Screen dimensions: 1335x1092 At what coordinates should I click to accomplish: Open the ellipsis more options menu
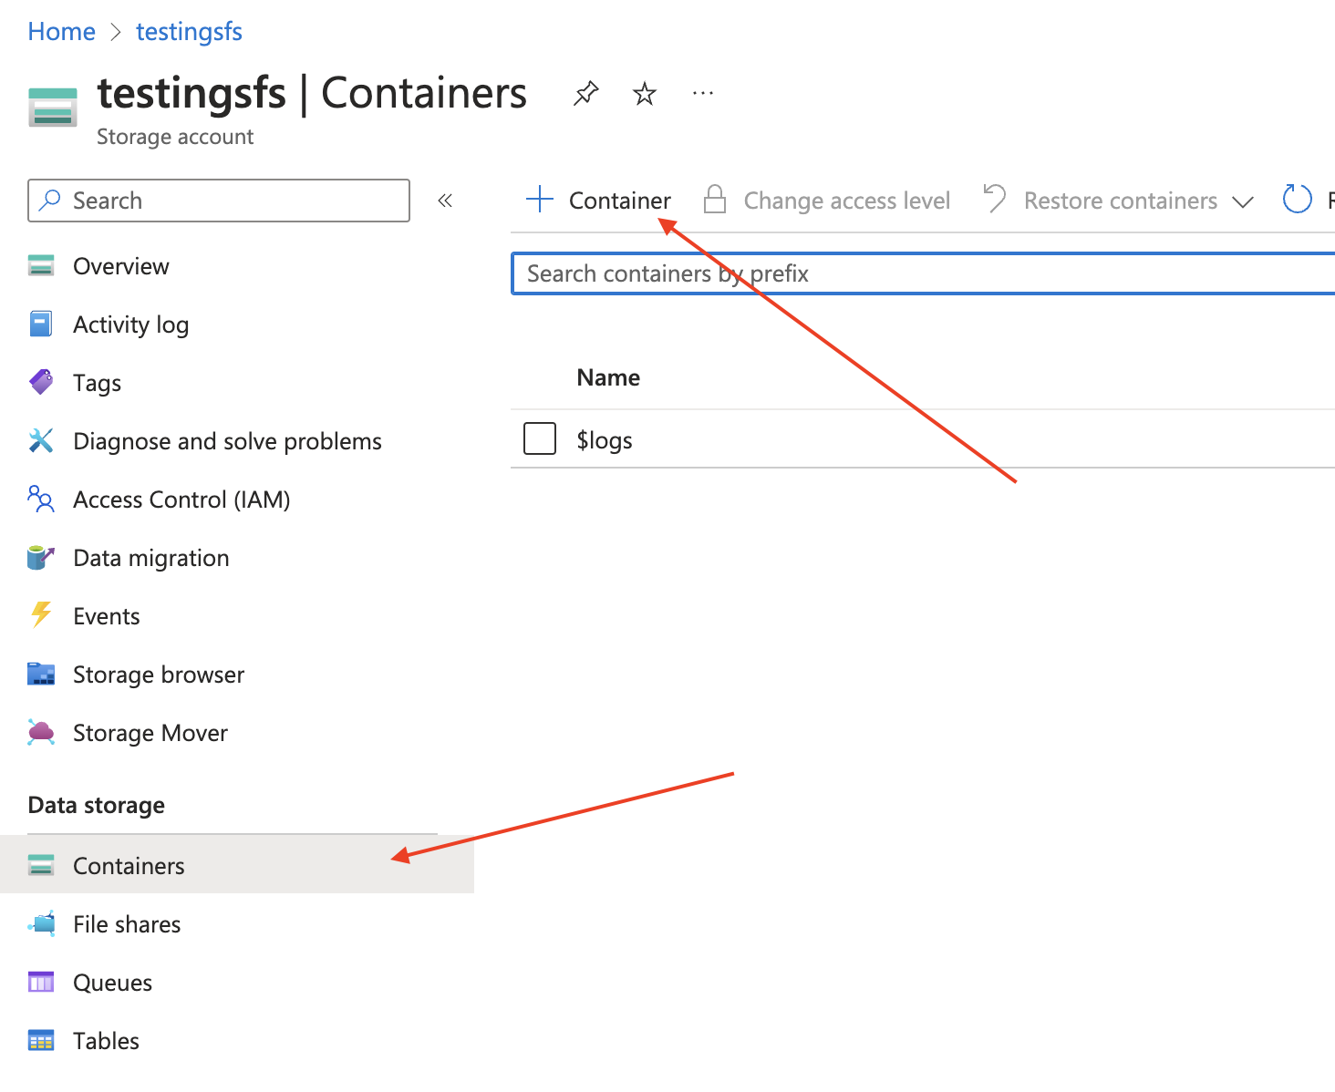point(703,93)
